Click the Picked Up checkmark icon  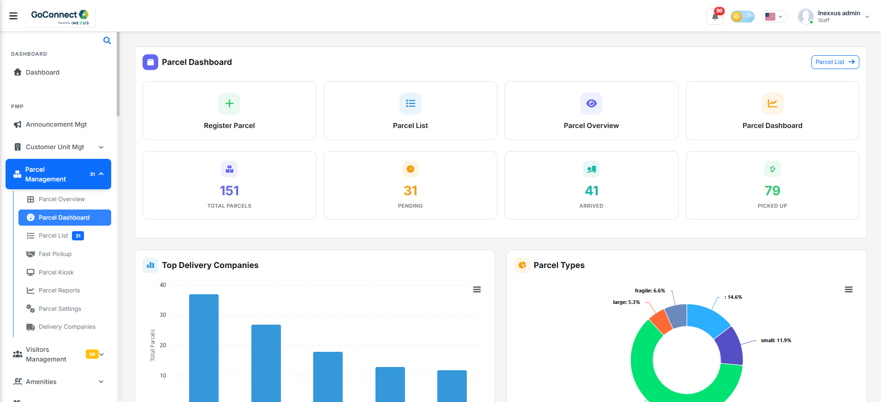tap(773, 169)
